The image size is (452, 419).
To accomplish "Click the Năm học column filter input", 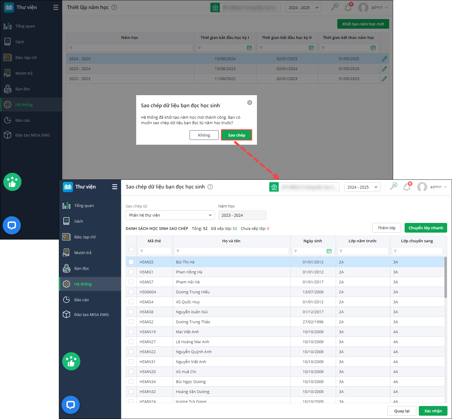I will click(x=130, y=48).
